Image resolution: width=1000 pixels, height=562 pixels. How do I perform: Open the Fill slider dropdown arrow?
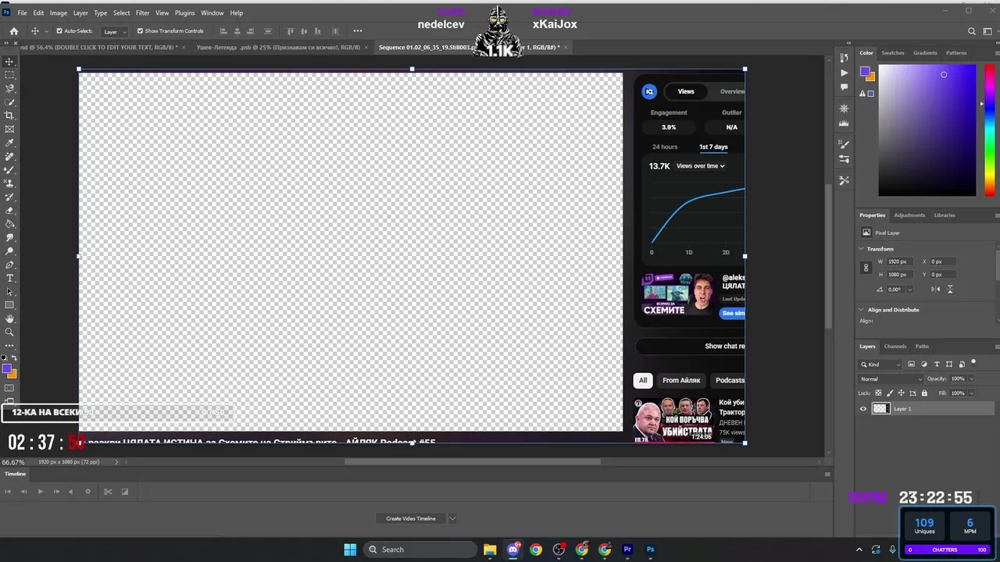pos(971,393)
